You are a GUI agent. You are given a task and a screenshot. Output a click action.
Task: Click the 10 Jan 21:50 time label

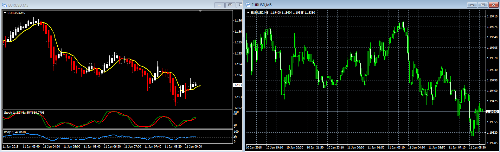click(x=315, y=148)
